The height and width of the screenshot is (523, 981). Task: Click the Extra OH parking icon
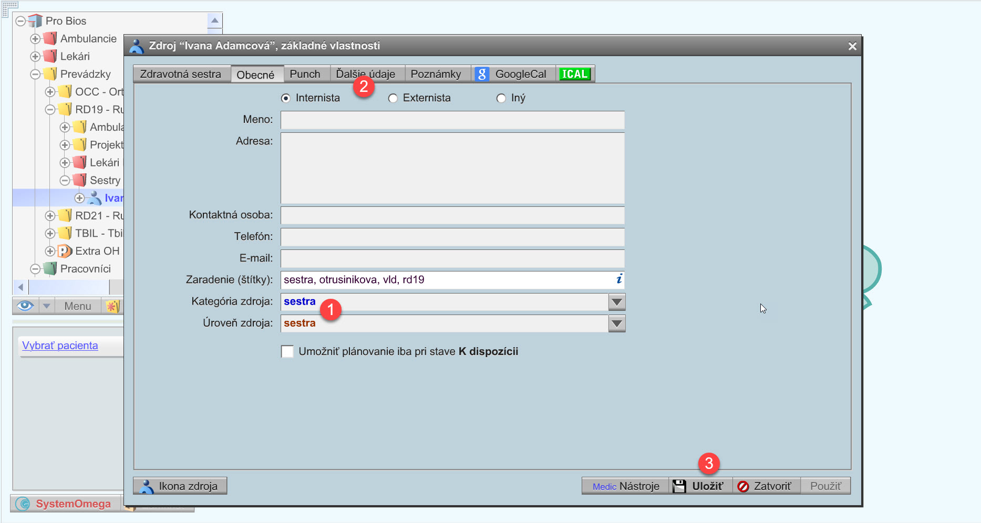(64, 251)
